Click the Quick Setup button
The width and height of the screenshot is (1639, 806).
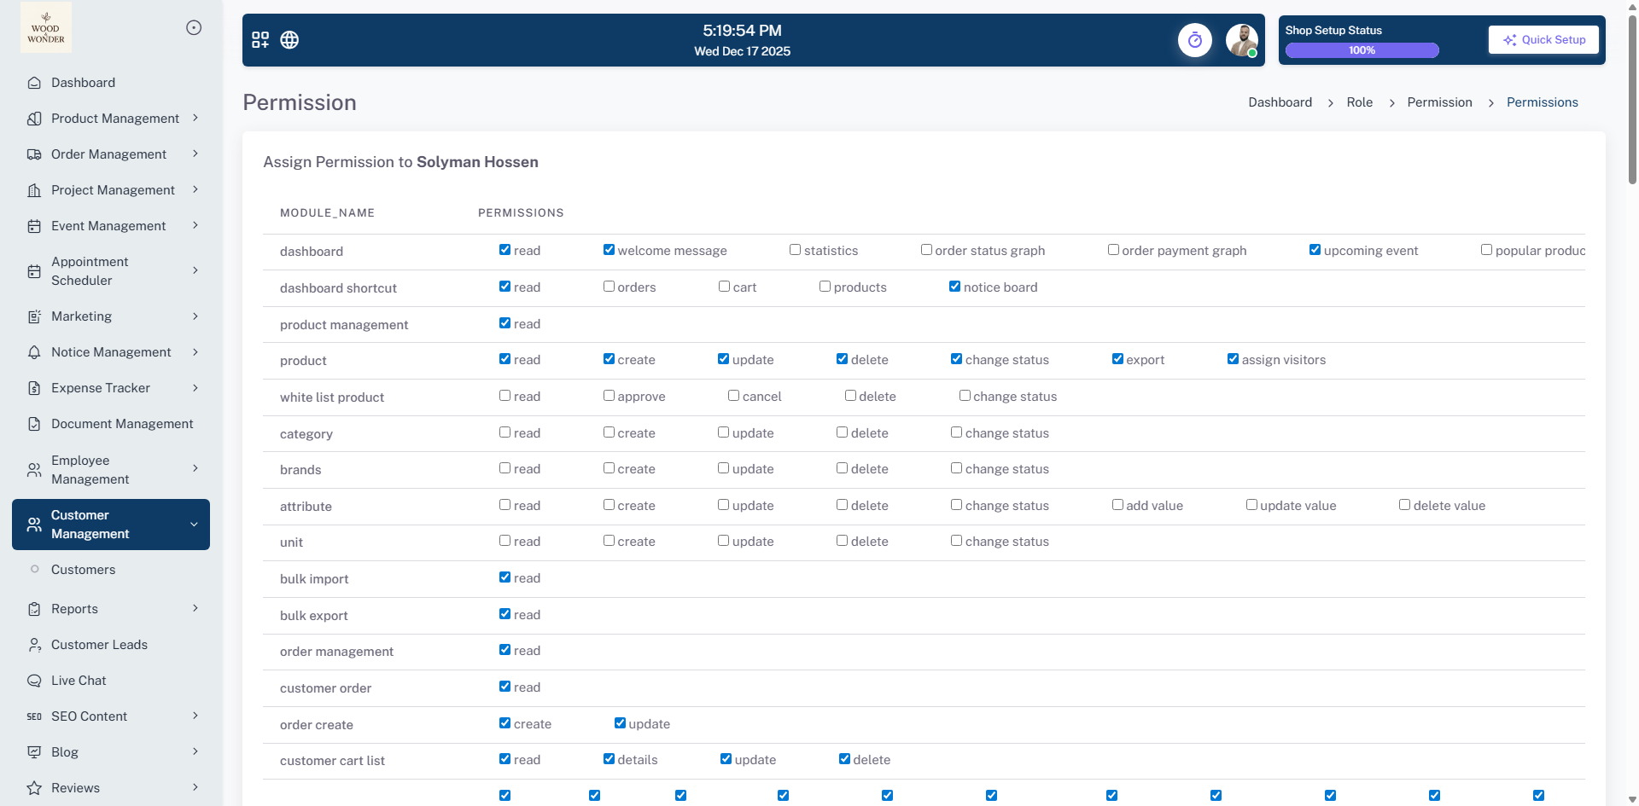1543,40
